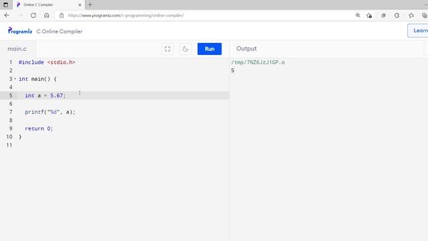
Task: Go to the browser home page icon
Action: coord(47,15)
